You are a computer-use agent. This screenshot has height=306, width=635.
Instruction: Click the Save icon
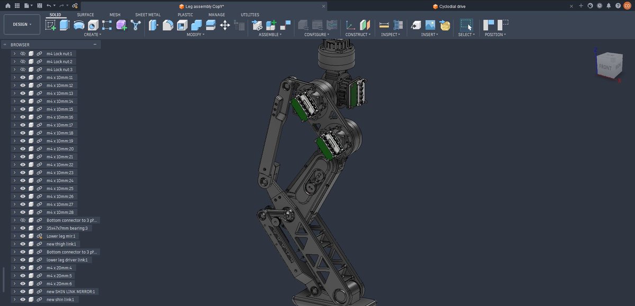pyautogui.click(x=39, y=5)
